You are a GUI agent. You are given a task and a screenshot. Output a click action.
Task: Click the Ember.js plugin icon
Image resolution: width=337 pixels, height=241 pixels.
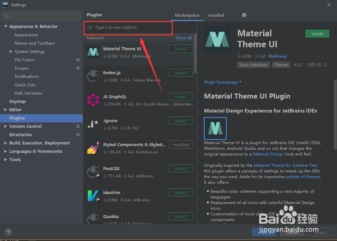point(93,76)
